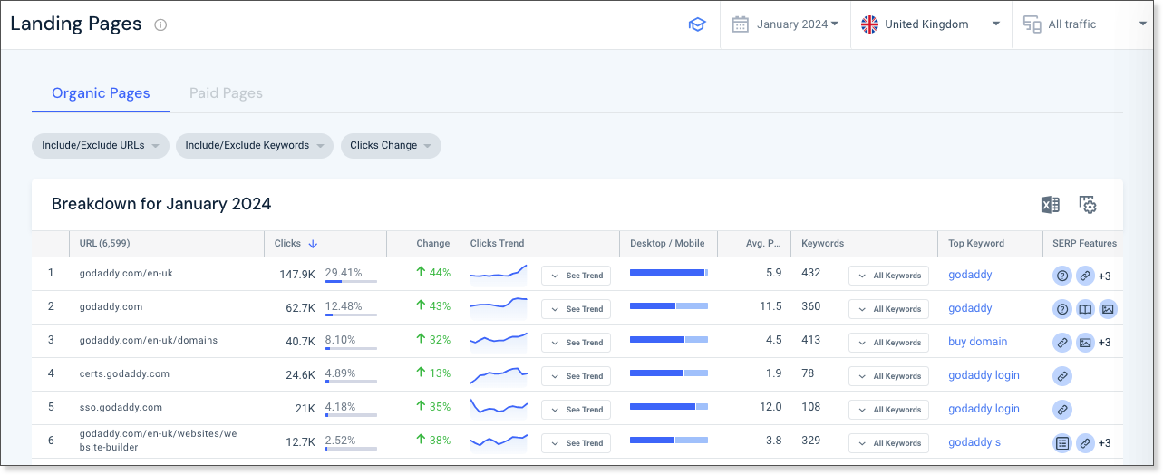Switch to Organic Pages tab
Image resolution: width=1163 pixels, height=475 pixels.
click(x=101, y=93)
